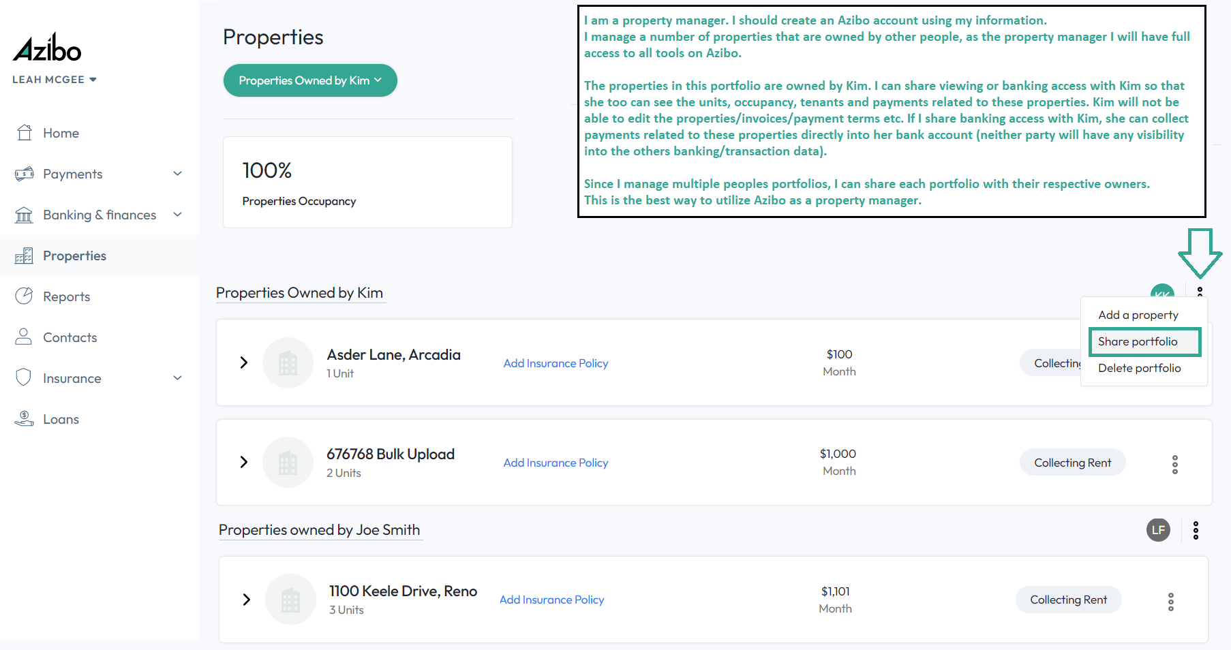Screen dimensions: 1231x650
Task: Open the Properties Owned by Kim filter dropdown
Action: click(x=310, y=80)
